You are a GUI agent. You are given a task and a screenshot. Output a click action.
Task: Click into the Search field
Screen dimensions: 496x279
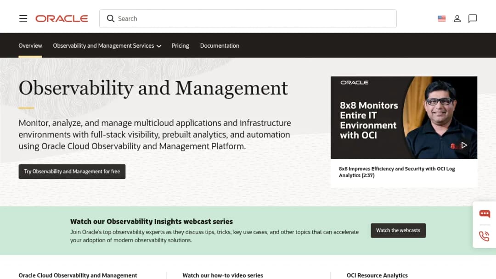(248, 19)
